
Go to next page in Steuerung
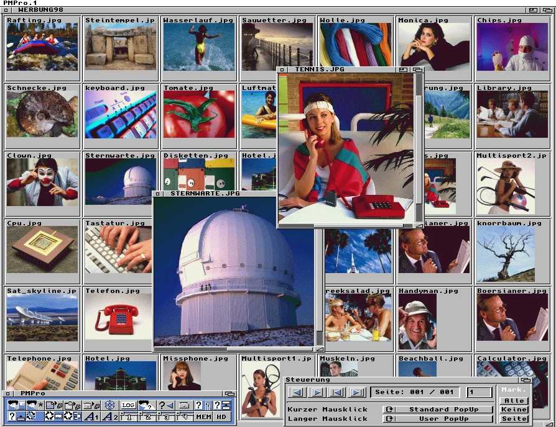317,392
